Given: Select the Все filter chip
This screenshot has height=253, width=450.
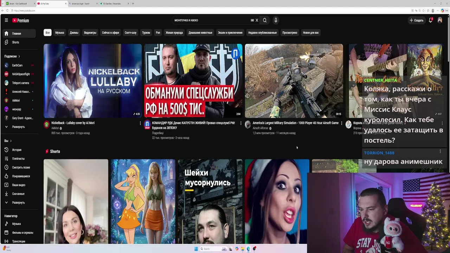Looking at the screenshot, I should tap(47, 33).
